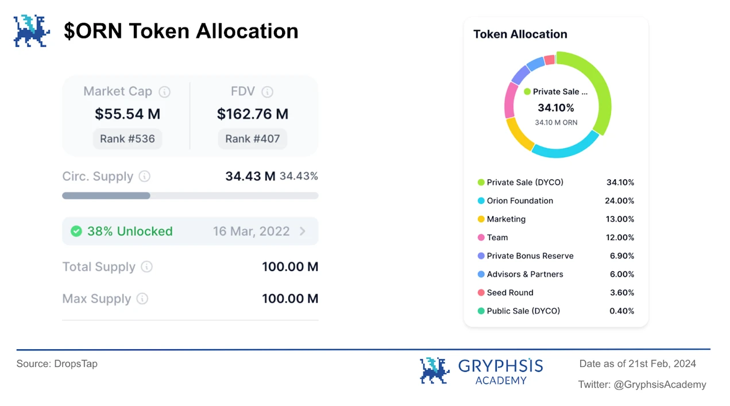Click the green Private Sale donut segment
The image size is (730, 406).
(x=602, y=92)
